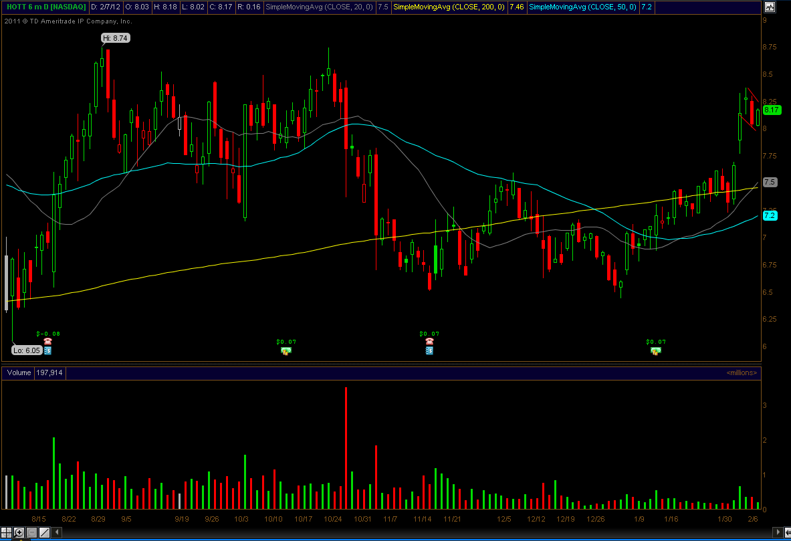791x541 pixels.
Task: Click the $-0.08 earnings label
Action: pyautogui.click(x=48, y=334)
